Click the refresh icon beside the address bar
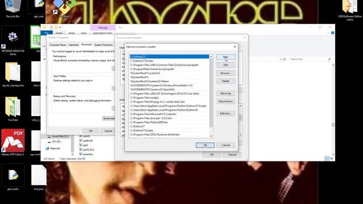 coord(285,59)
